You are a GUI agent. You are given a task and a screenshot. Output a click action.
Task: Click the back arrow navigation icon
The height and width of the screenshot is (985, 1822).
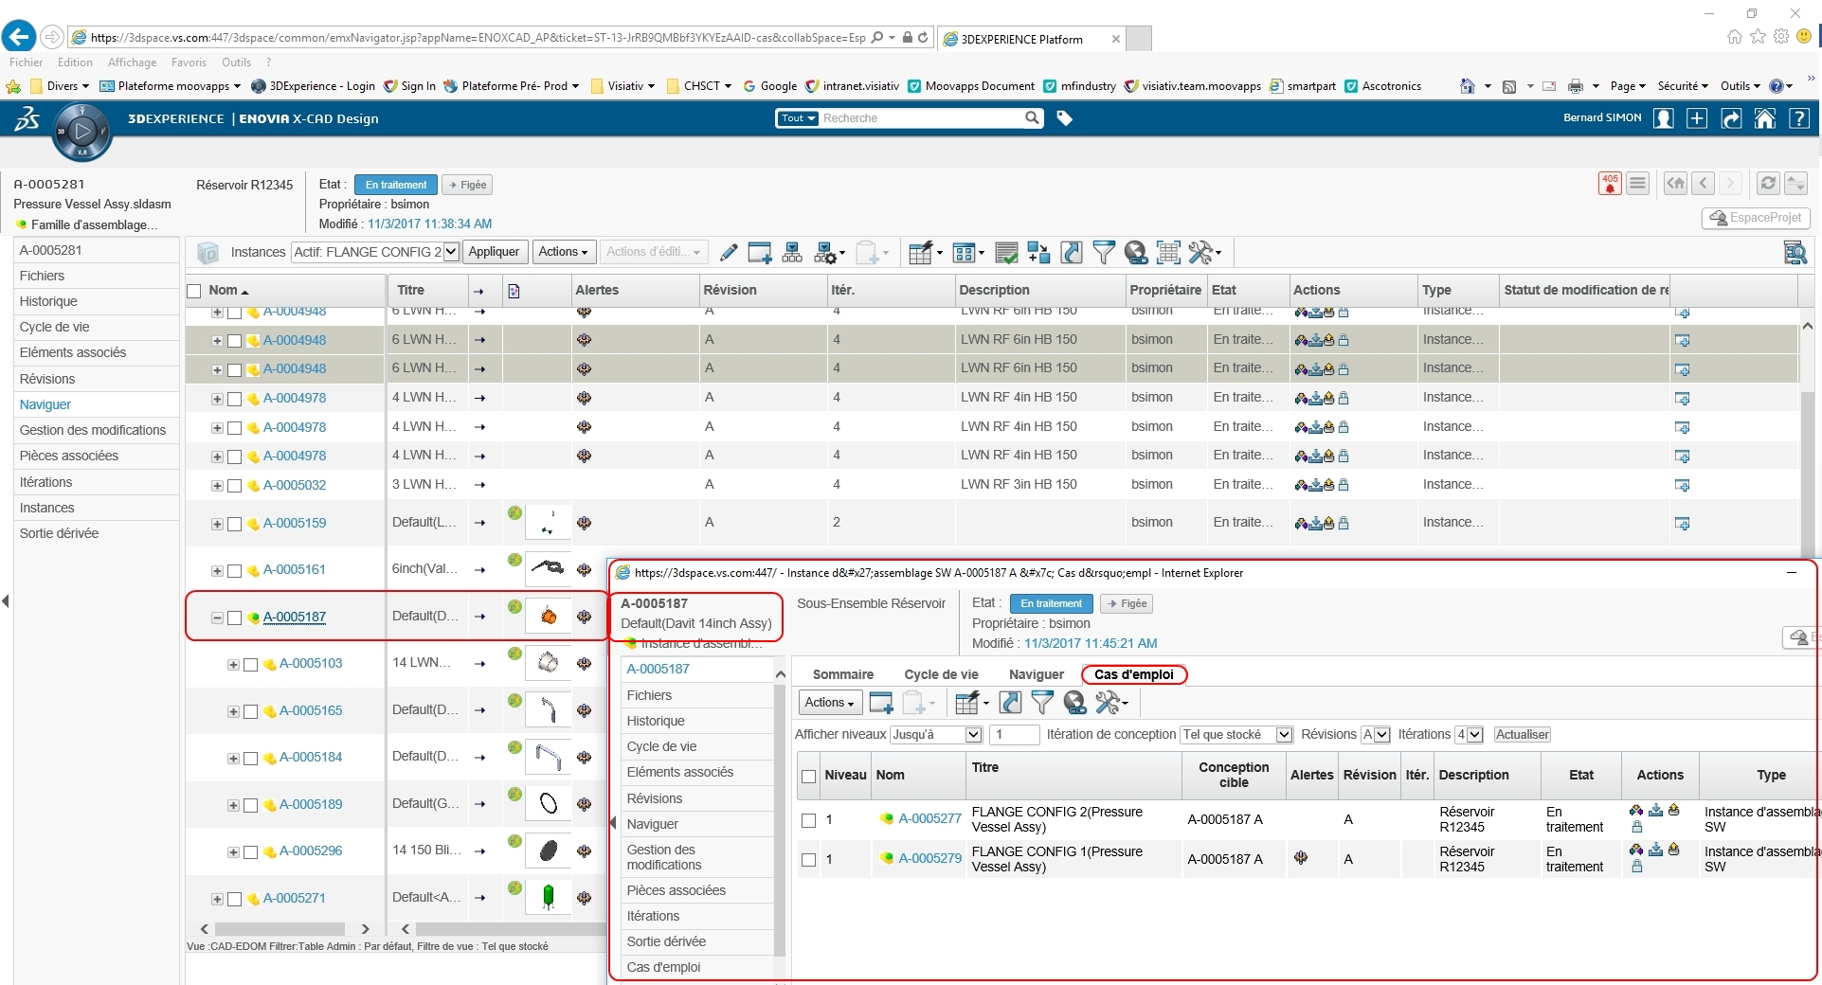click(1704, 184)
